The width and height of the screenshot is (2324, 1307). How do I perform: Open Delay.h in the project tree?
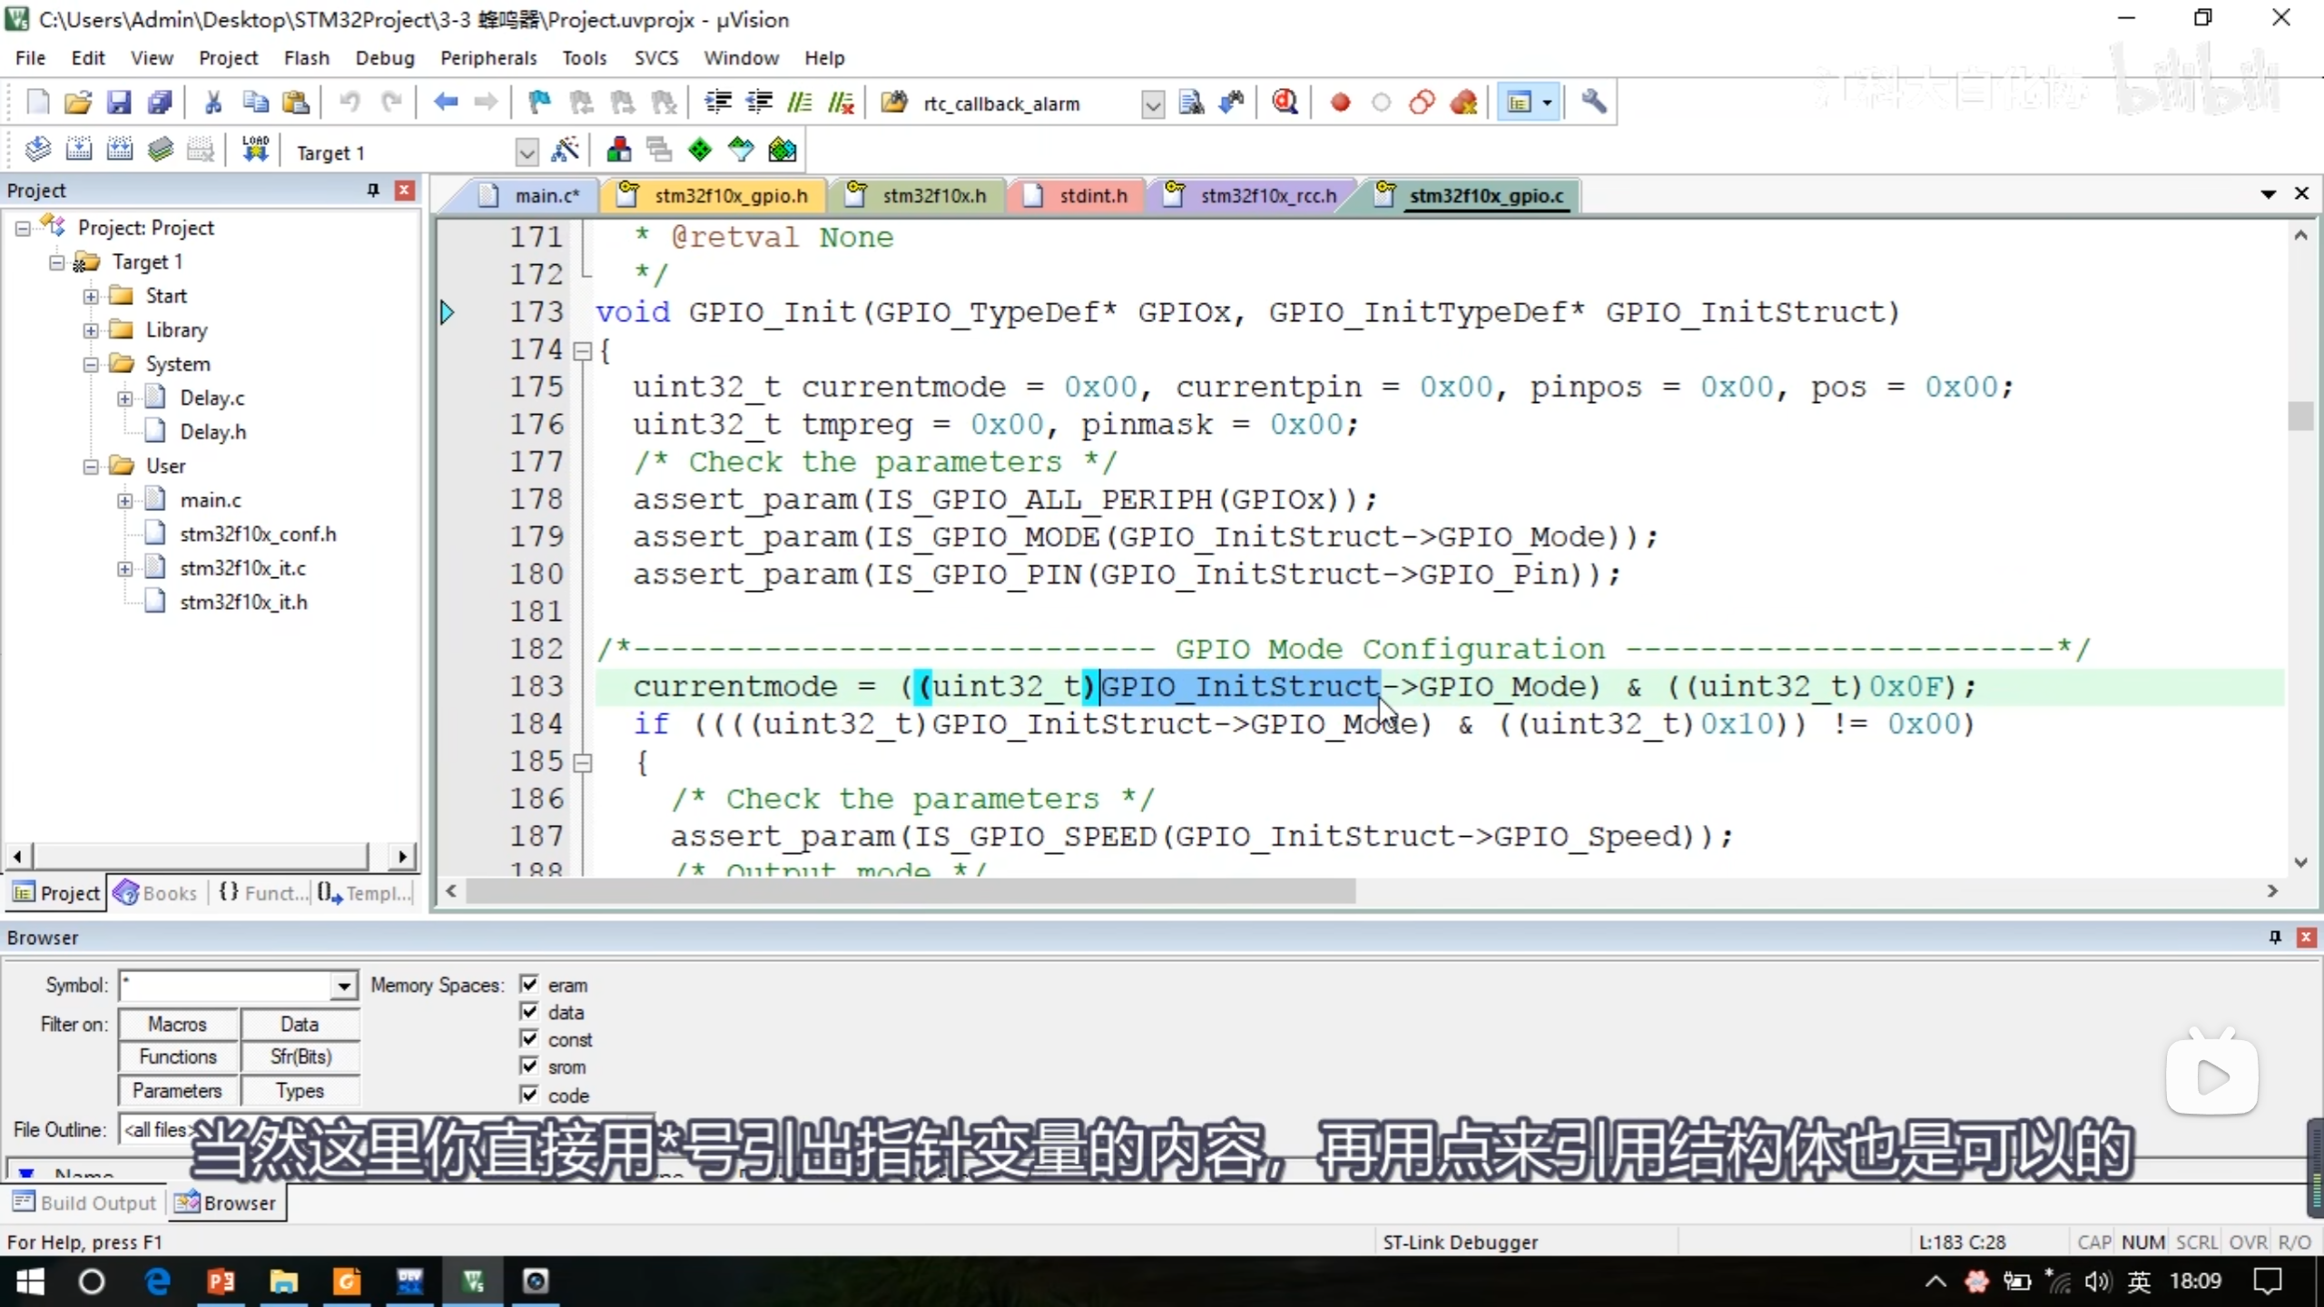point(212,432)
